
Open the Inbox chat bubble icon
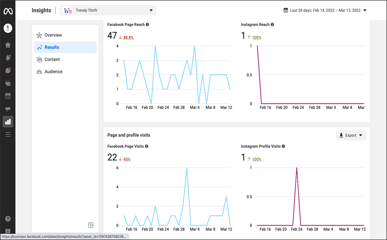pyautogui.click(x=8, y=71)
